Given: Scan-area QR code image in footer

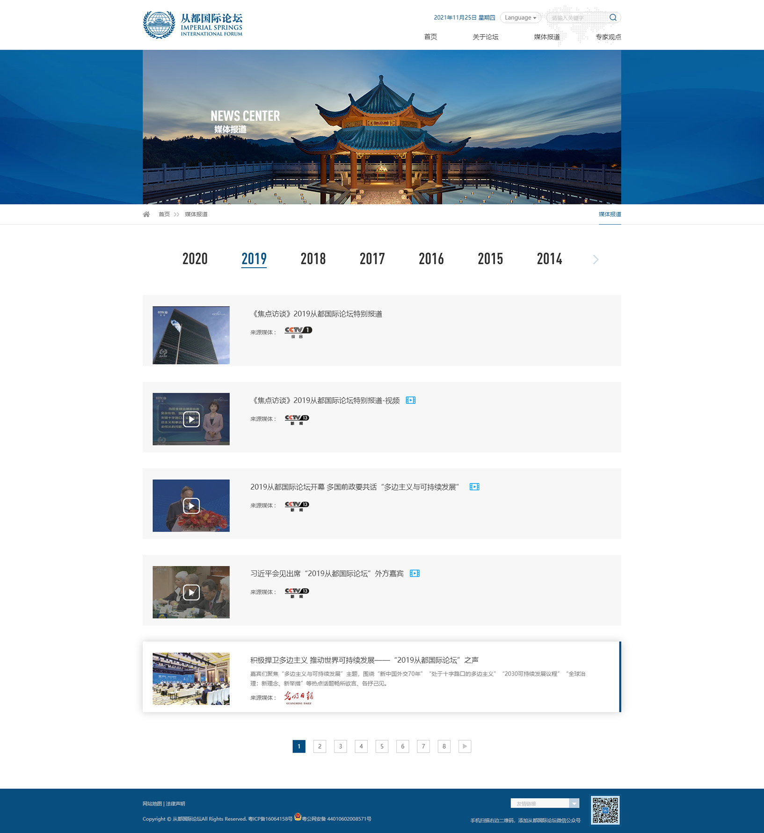Looking at the screenshot, I should tap(605, 811).
